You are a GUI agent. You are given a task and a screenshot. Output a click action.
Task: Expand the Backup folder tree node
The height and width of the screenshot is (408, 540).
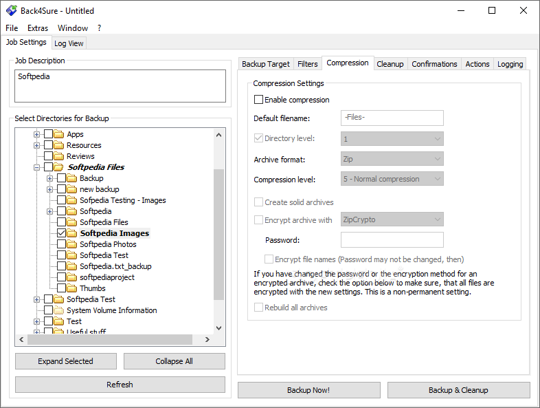pos(49,178)
